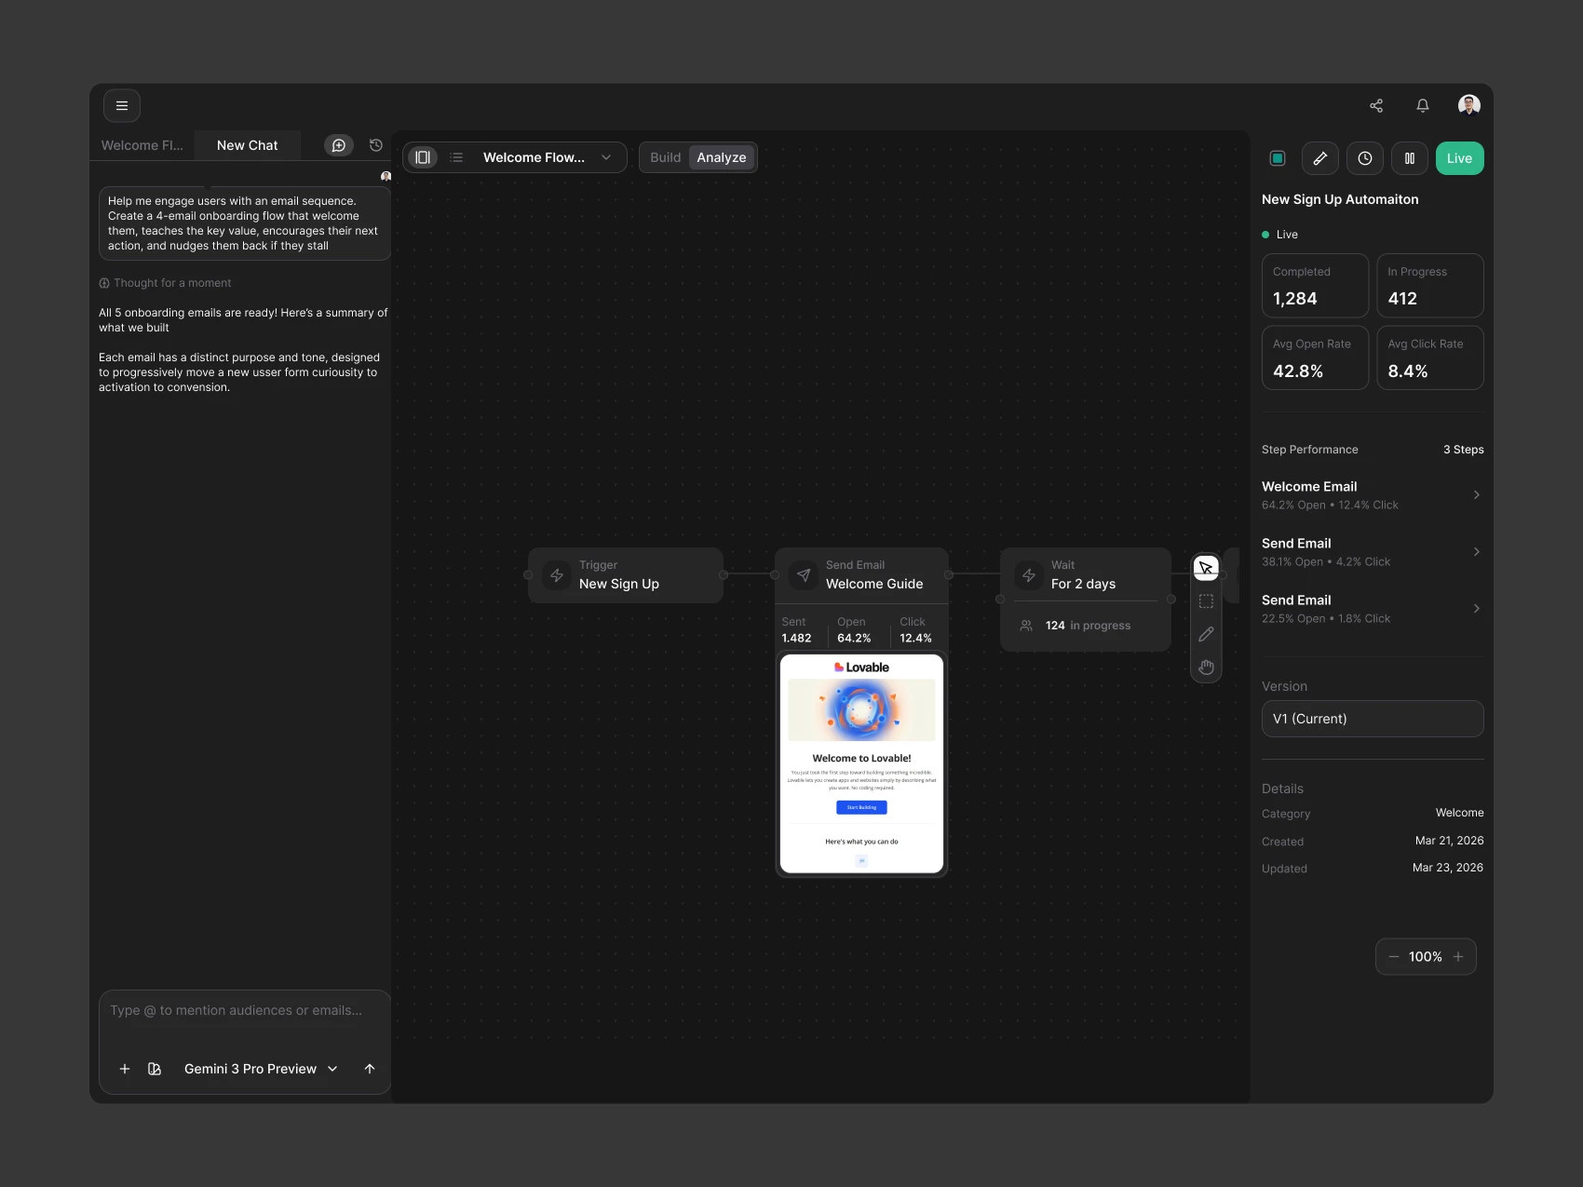Click the Completed 1,284 stat card
This screenshot has width=1583, height=1187.
1316,286
